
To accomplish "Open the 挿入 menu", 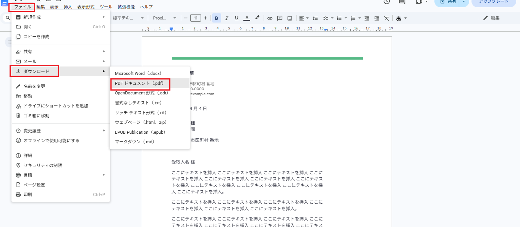I will (68, 7).
